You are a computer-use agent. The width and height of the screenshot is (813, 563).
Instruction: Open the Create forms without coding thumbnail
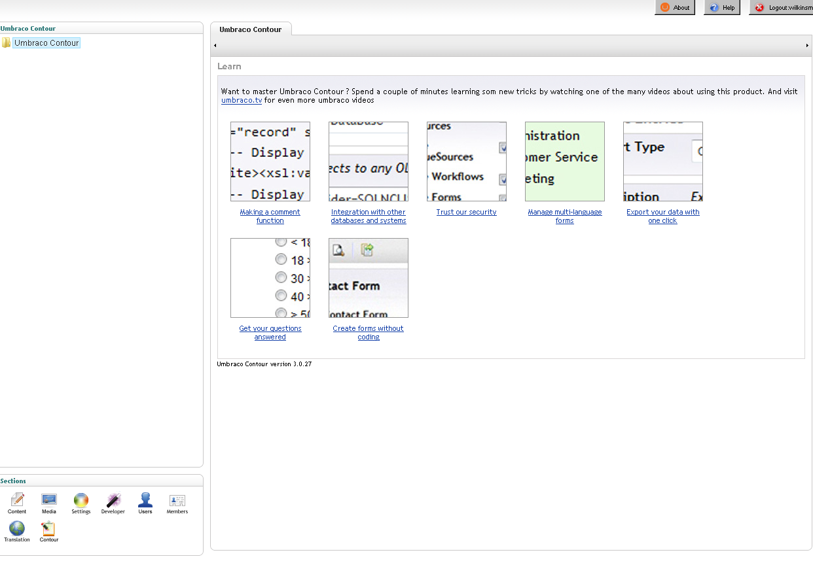[369, 278]
